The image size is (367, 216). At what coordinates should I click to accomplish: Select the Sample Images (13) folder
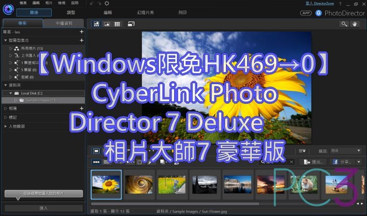(43, 100)
